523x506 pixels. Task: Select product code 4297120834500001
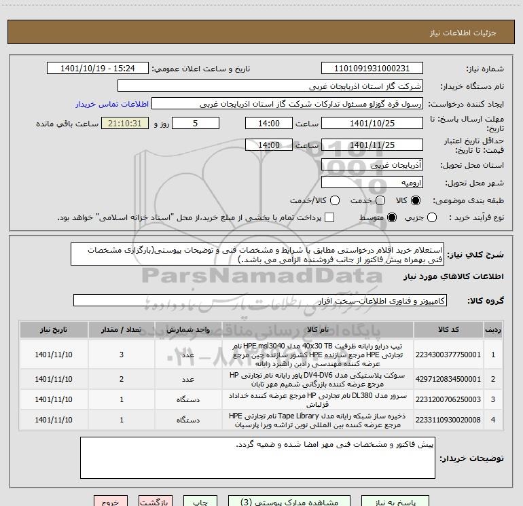coord(448,379)
